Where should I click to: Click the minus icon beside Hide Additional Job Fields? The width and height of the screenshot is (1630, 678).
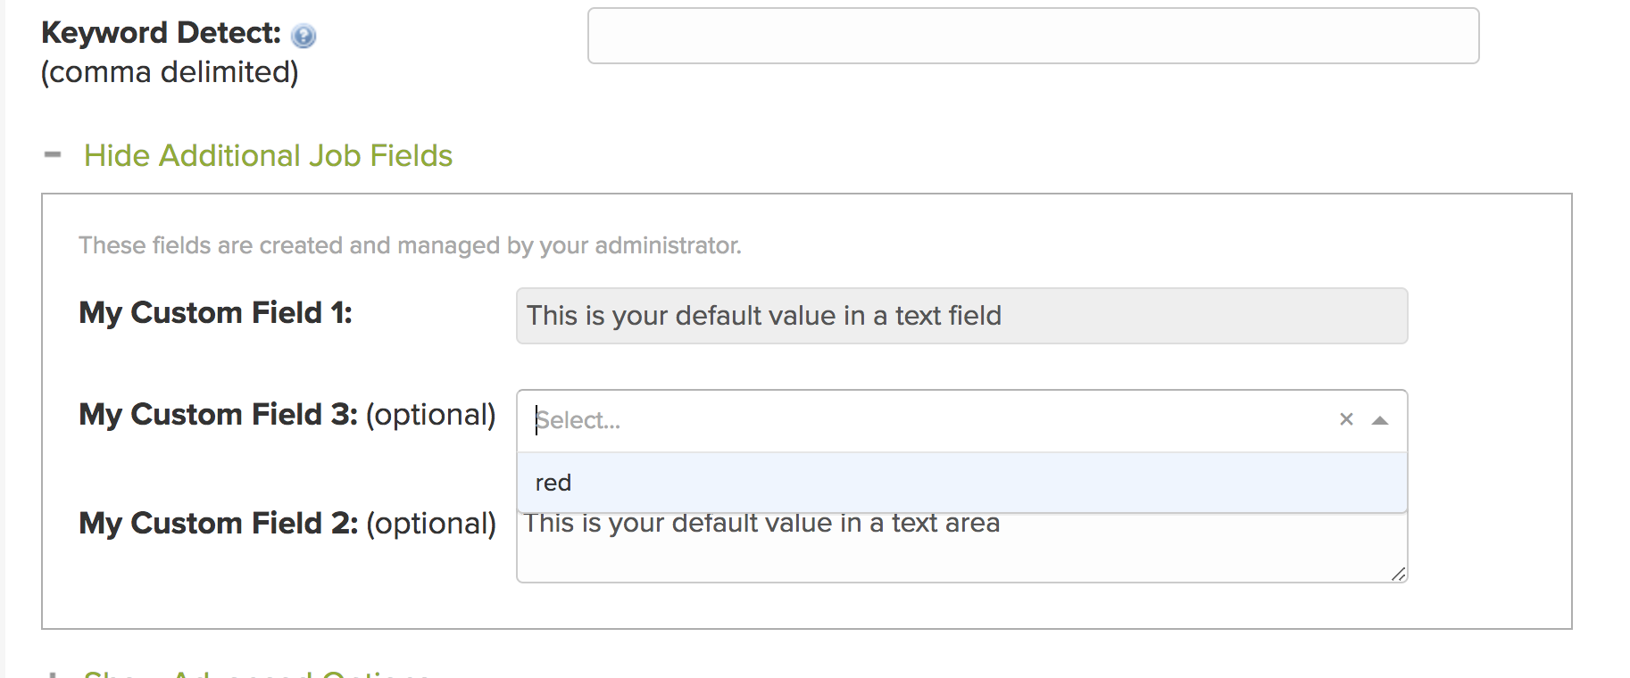(53, 155)
